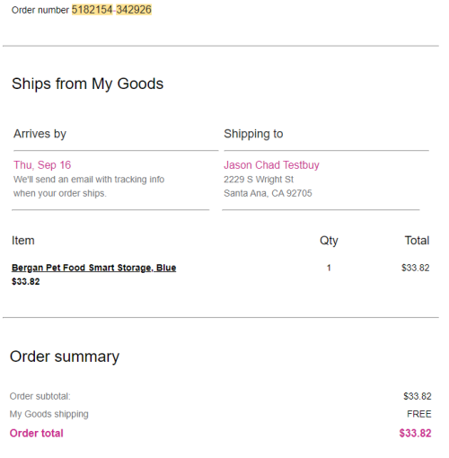Click the 2229 S Wright St address line
The image size is (449, 458).
click(259, 180)
